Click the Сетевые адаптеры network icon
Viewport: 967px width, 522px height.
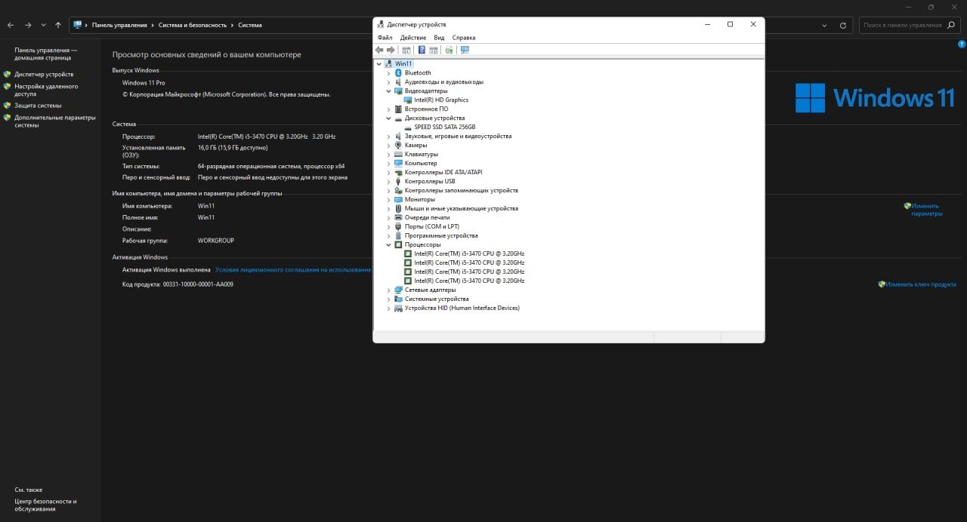398,290
